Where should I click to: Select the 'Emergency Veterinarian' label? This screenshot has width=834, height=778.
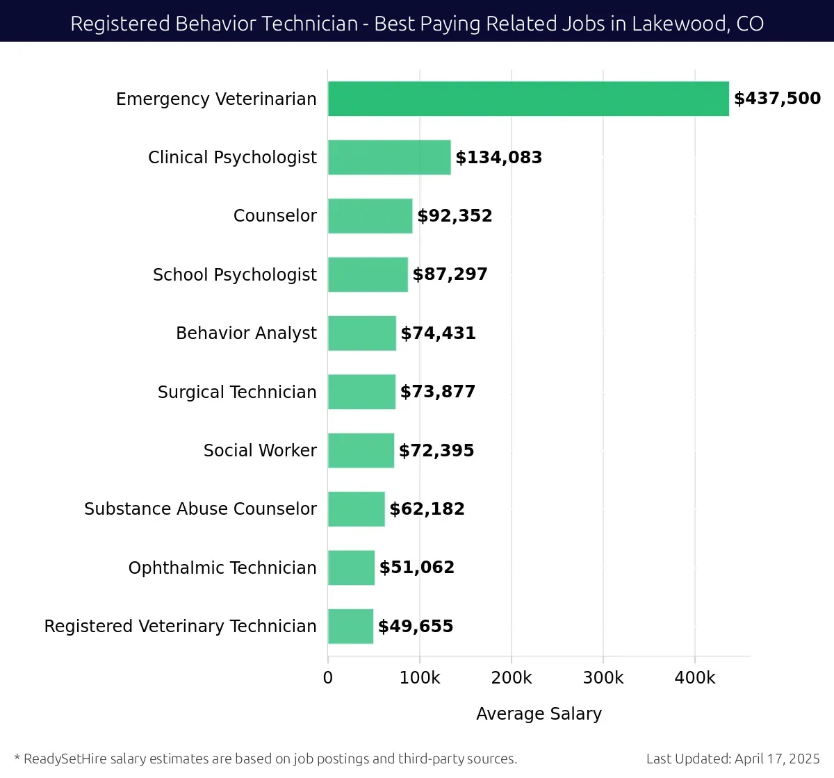point(216,99)
